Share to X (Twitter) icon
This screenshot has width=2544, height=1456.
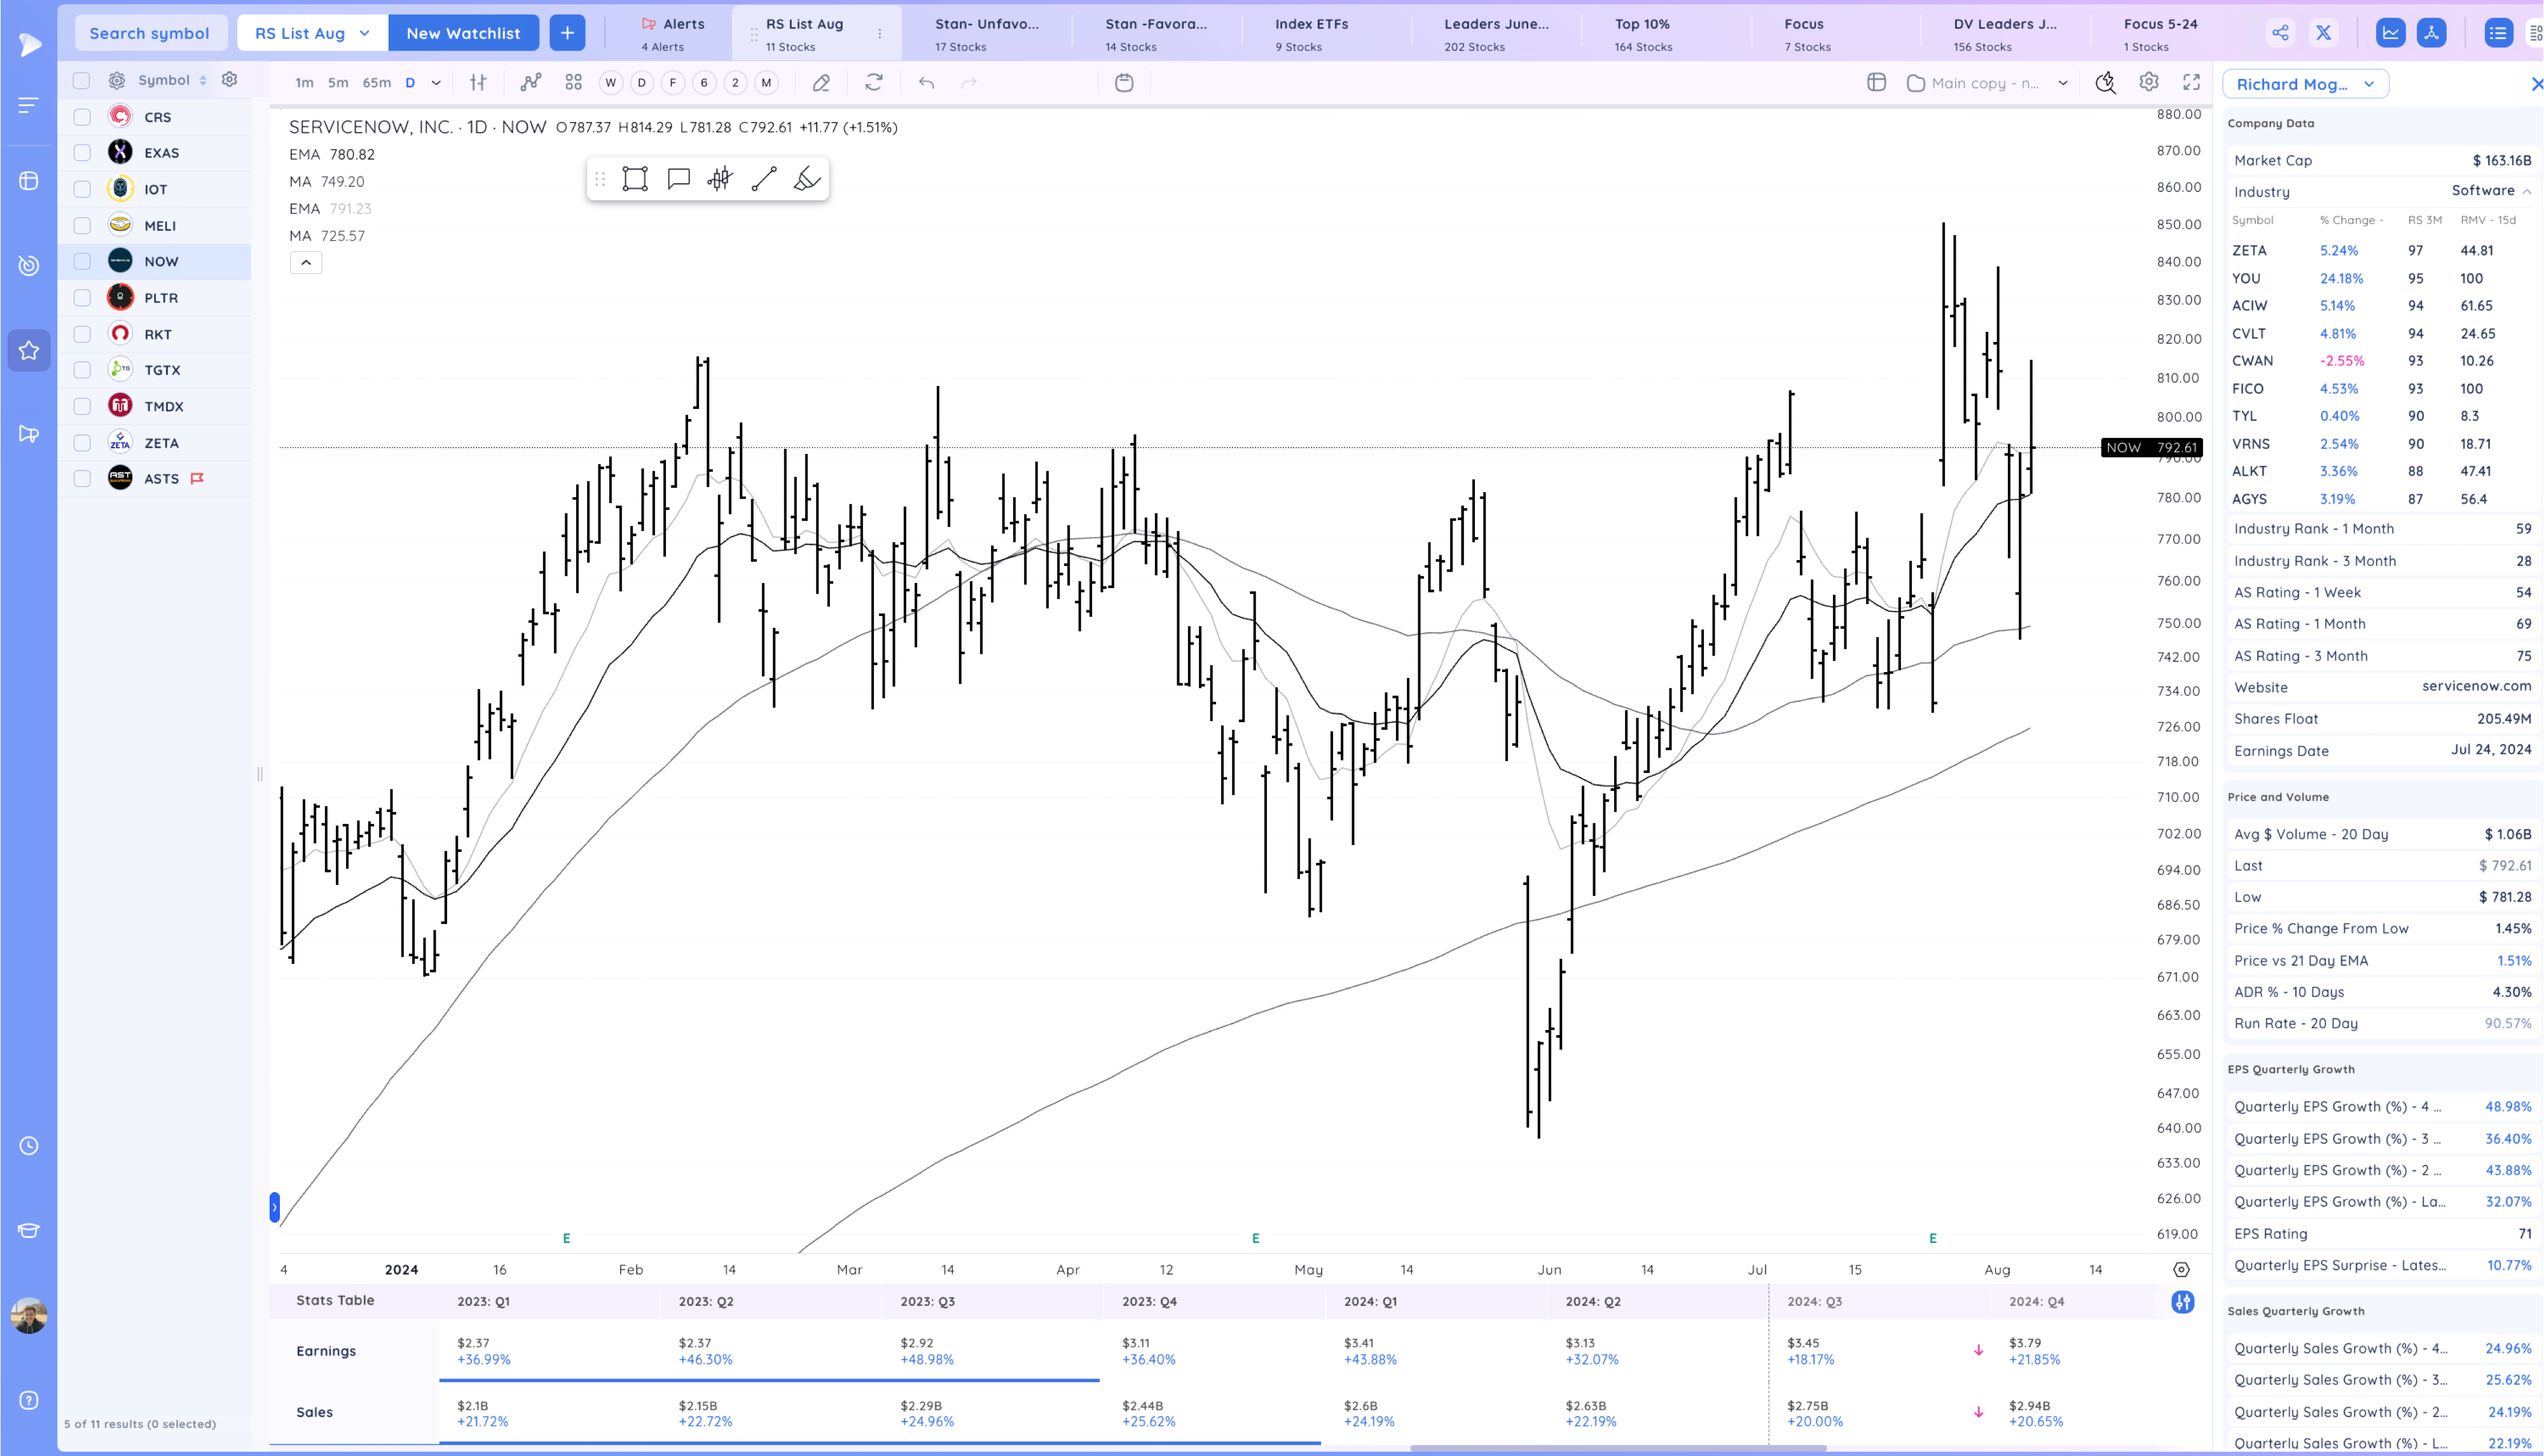(x=2323, y=33)
